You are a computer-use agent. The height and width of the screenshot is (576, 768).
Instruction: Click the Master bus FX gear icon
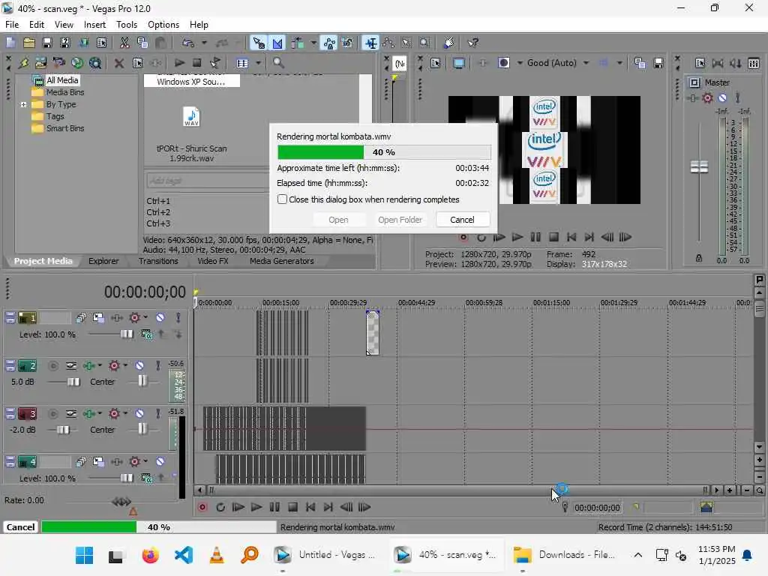click(707, 98)
